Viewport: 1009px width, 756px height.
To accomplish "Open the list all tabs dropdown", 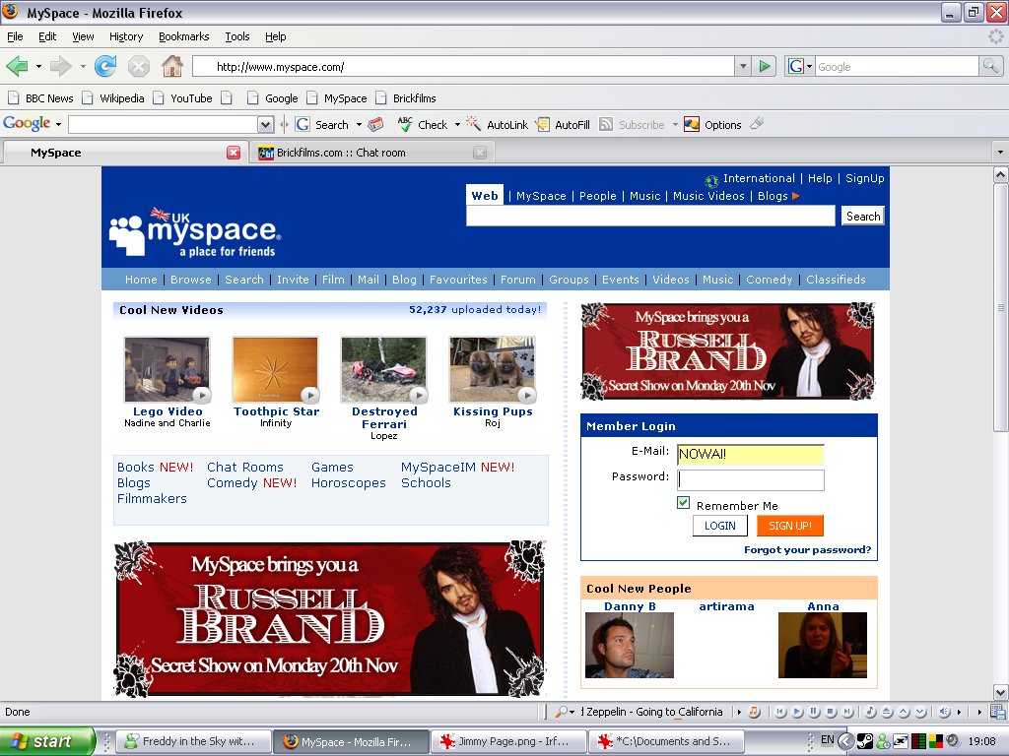I will tap(1000, 153).
